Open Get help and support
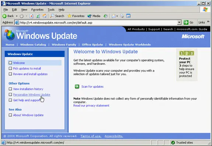 (x=27, y=100)
